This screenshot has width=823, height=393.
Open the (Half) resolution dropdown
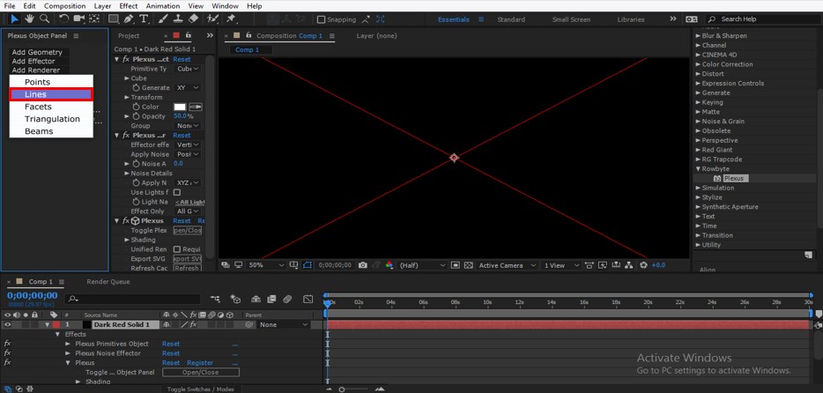click(x=422, y=265)
